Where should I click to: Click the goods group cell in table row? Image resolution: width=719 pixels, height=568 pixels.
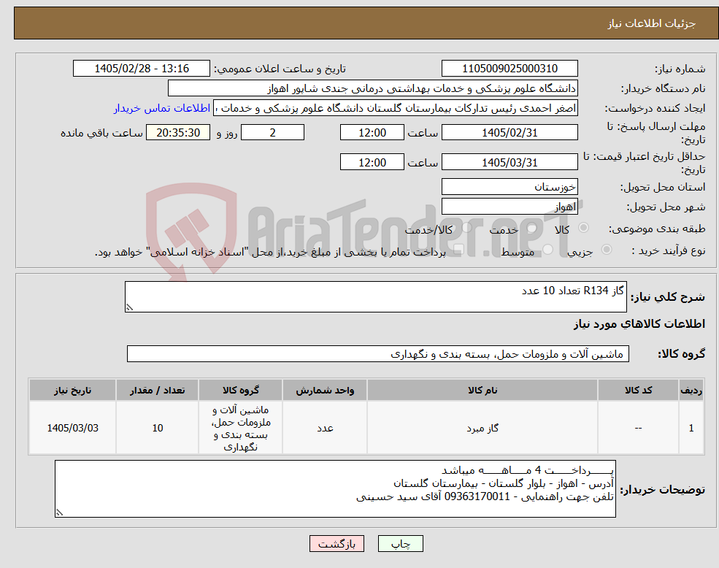coord(241,428)
